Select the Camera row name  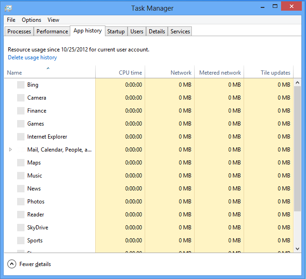37,98
